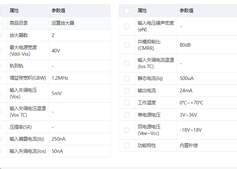The image size is (237, 169).
Task: Check the 功能特性 row checkbox
Action: 127,146
